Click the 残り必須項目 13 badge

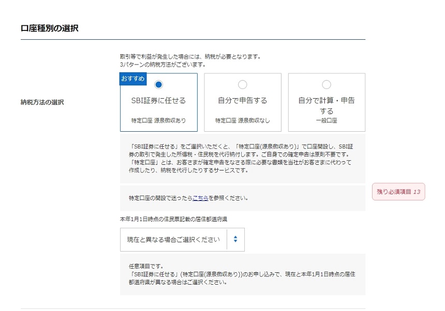398,192
